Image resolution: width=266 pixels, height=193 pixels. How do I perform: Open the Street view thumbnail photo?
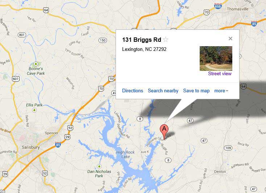(216, 59)
